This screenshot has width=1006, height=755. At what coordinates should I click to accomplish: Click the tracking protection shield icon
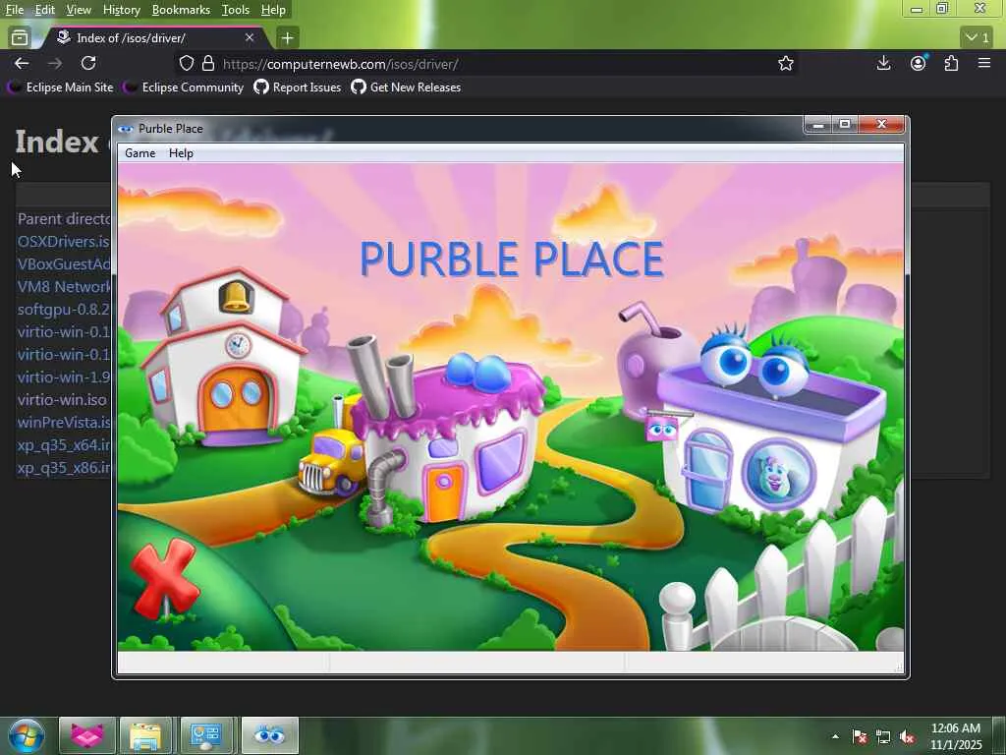coord(186,64)
